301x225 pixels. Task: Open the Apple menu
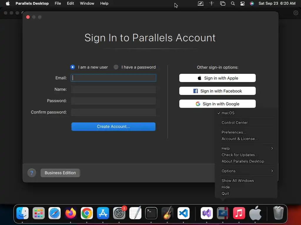tap(8, 3)
